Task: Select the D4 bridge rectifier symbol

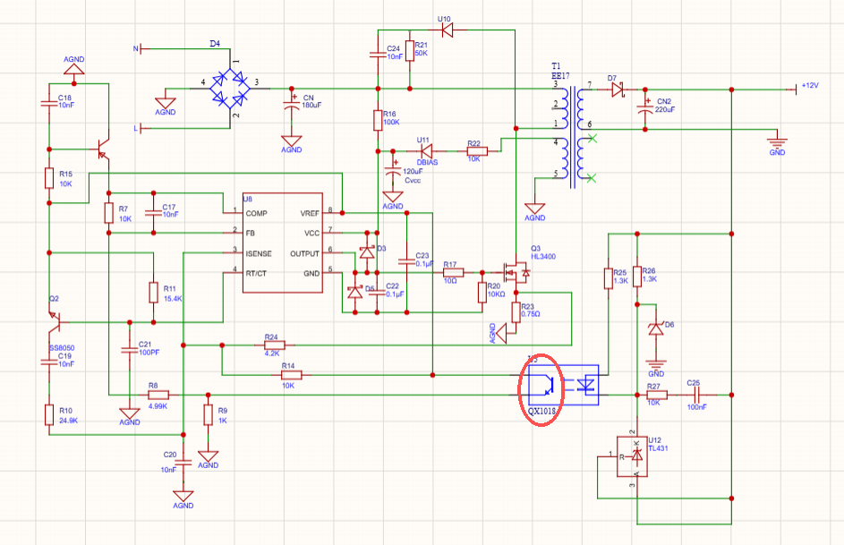Action: pyautogui.click(x=230, y=89)
